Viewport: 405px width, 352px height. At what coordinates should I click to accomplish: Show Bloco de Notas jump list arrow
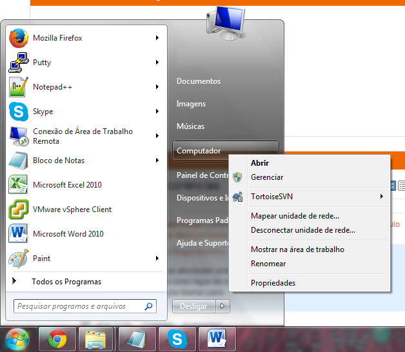(157, 161)
